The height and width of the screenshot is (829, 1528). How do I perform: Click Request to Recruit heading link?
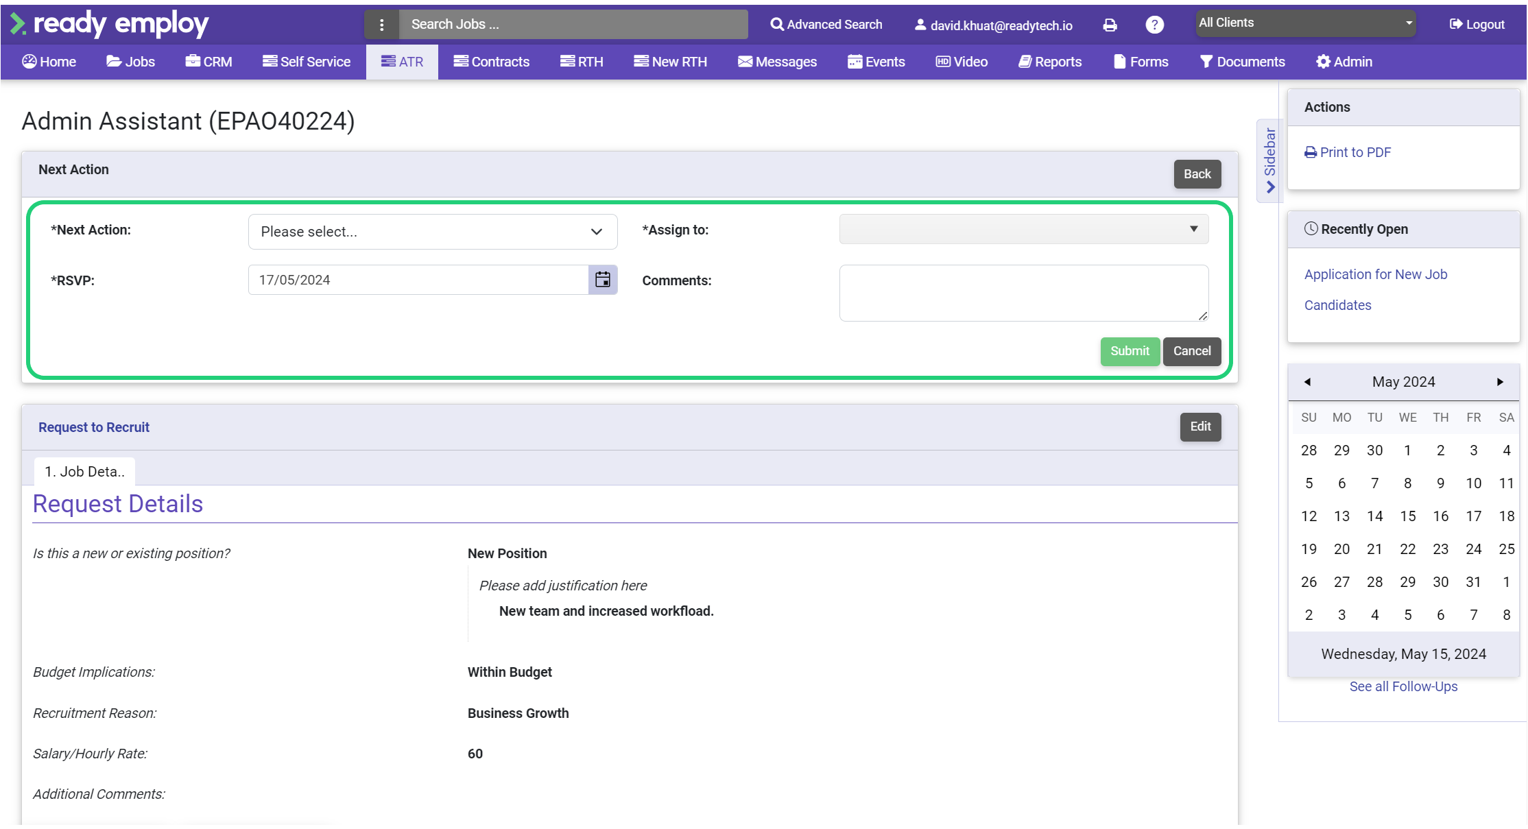point(94,427)
